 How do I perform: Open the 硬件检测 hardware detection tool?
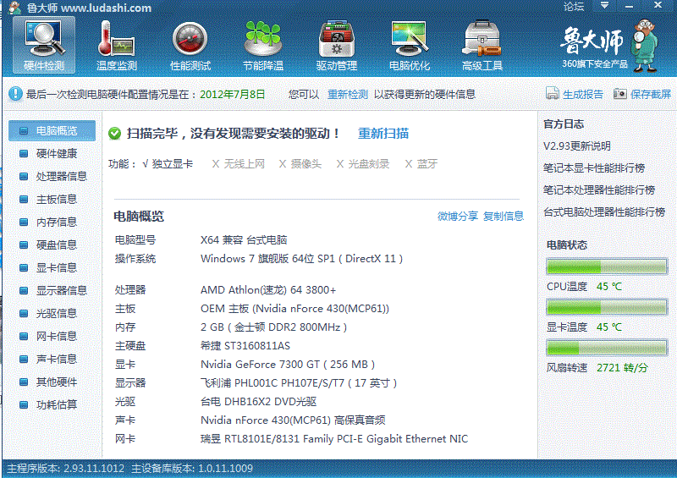tap(44, 45)
